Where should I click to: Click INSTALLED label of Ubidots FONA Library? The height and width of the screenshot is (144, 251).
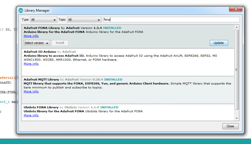click(109, 107)
